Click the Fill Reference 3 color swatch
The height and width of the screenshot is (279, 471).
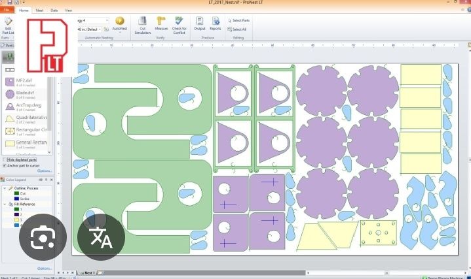click(16, 220)
